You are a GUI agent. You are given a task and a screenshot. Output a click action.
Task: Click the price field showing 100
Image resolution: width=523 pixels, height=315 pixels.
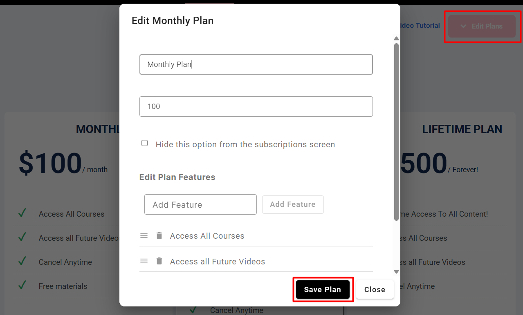click(x=256, y=106)
